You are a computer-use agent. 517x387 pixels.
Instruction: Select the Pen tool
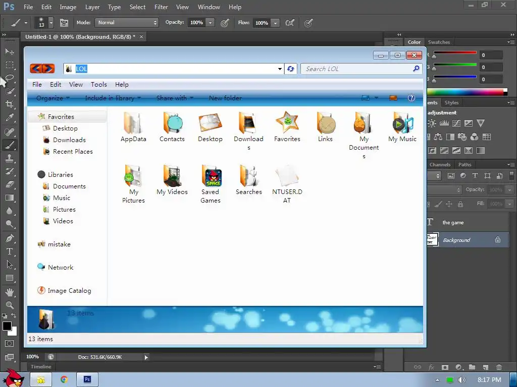(x=10, y=238)
